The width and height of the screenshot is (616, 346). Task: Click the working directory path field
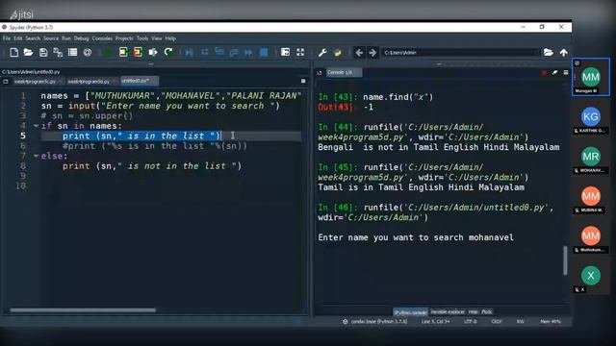460,53
